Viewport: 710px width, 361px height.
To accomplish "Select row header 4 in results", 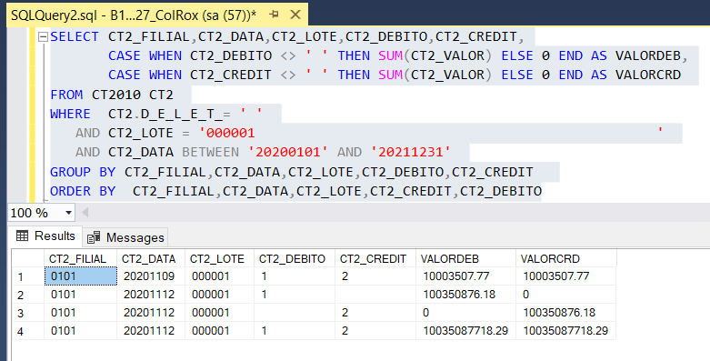I will coord(27,331).
